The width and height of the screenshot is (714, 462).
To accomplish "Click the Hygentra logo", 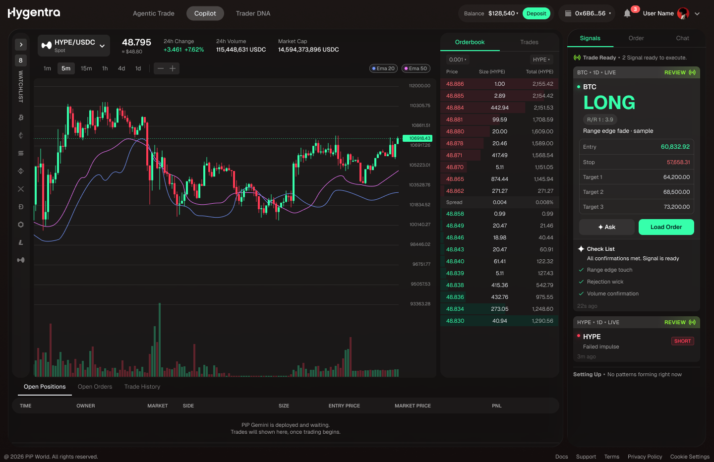I will (x=34, y=13).
